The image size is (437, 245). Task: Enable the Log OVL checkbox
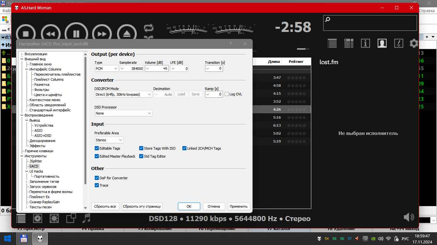227,94
